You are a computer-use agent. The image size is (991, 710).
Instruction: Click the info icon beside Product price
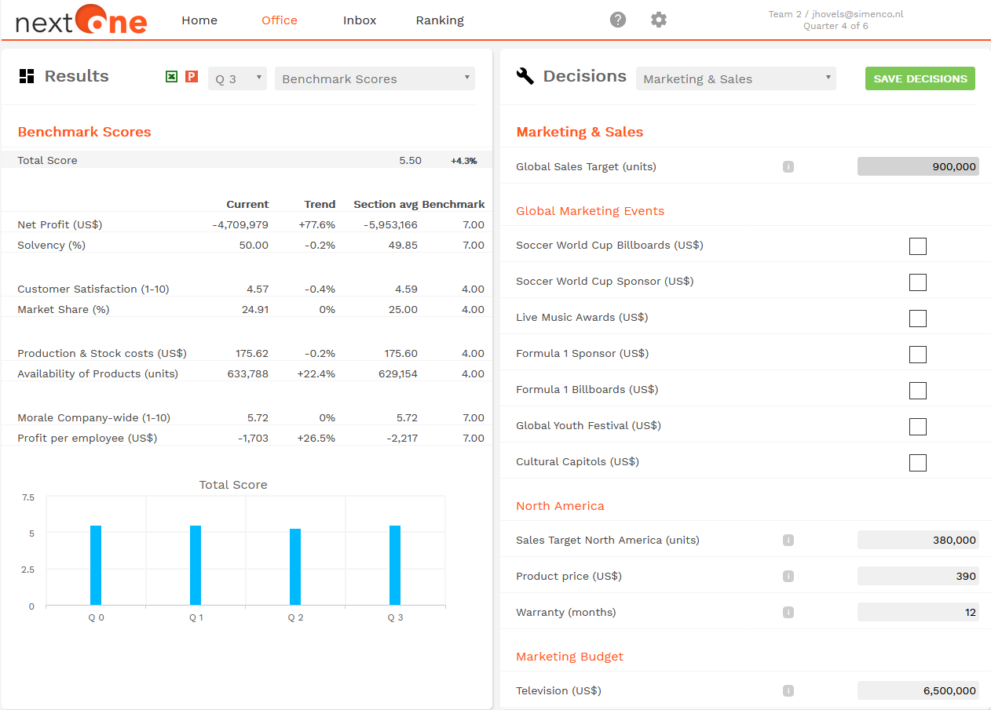788,576
